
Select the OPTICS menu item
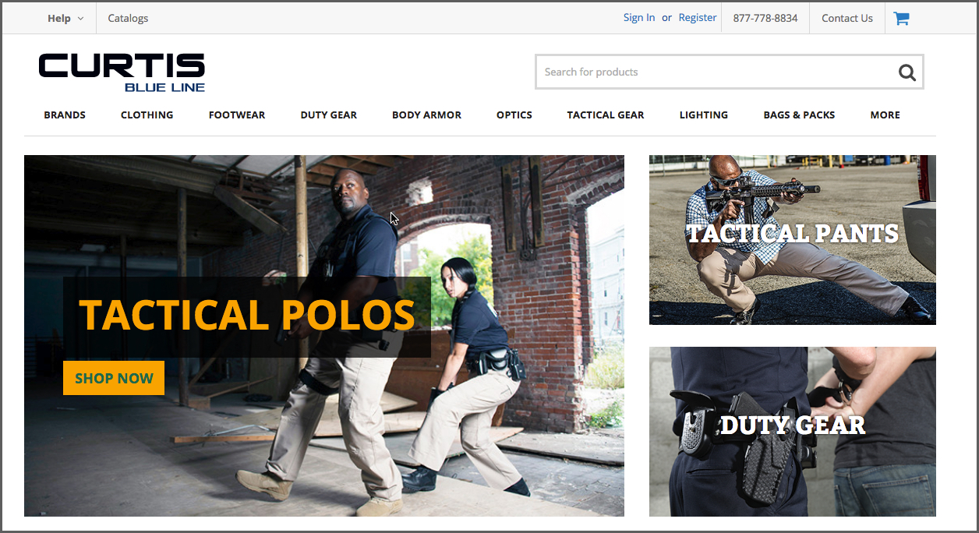point(514,115)
